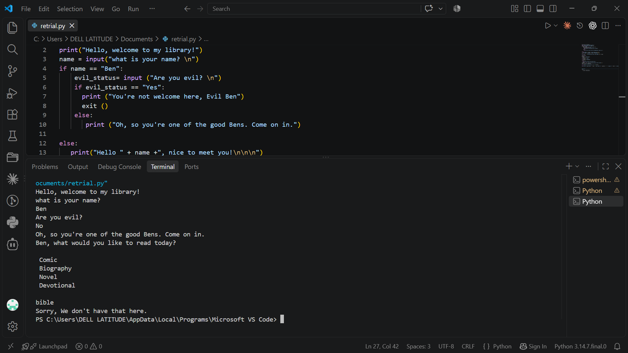Open the Selection menu
628x353 pixels.
click(x=70, y=9)
